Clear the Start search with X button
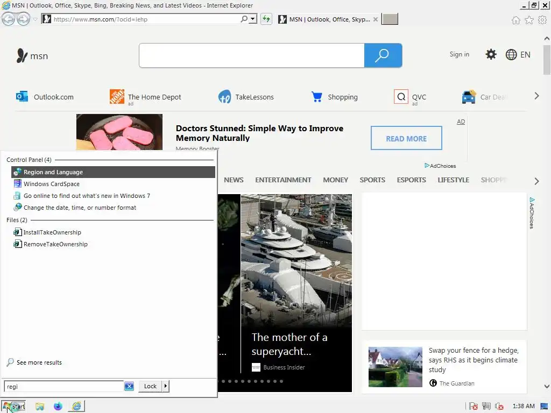 [x=129, y=386]
